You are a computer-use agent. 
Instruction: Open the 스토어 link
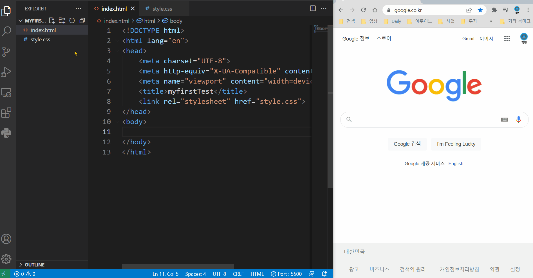384,39
